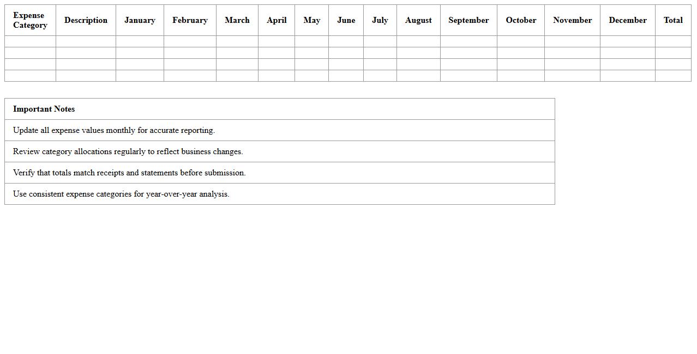Click the September column header
Image resolution: width=697 pixels, height=354 pixels.
[x=468, y=20]
